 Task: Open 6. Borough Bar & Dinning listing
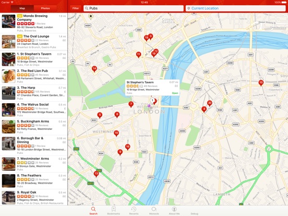[x=33, y=146]
